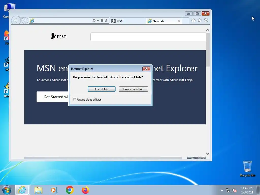Open Windows Explorer from taskbar
The width and height of the screenshot is (260, 195).
[x=38, y=190]
